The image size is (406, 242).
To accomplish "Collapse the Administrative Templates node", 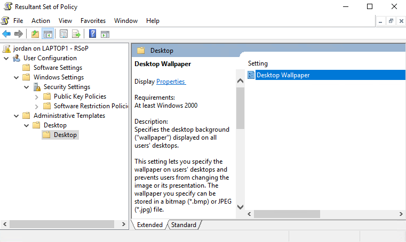I will pos(16,116).
